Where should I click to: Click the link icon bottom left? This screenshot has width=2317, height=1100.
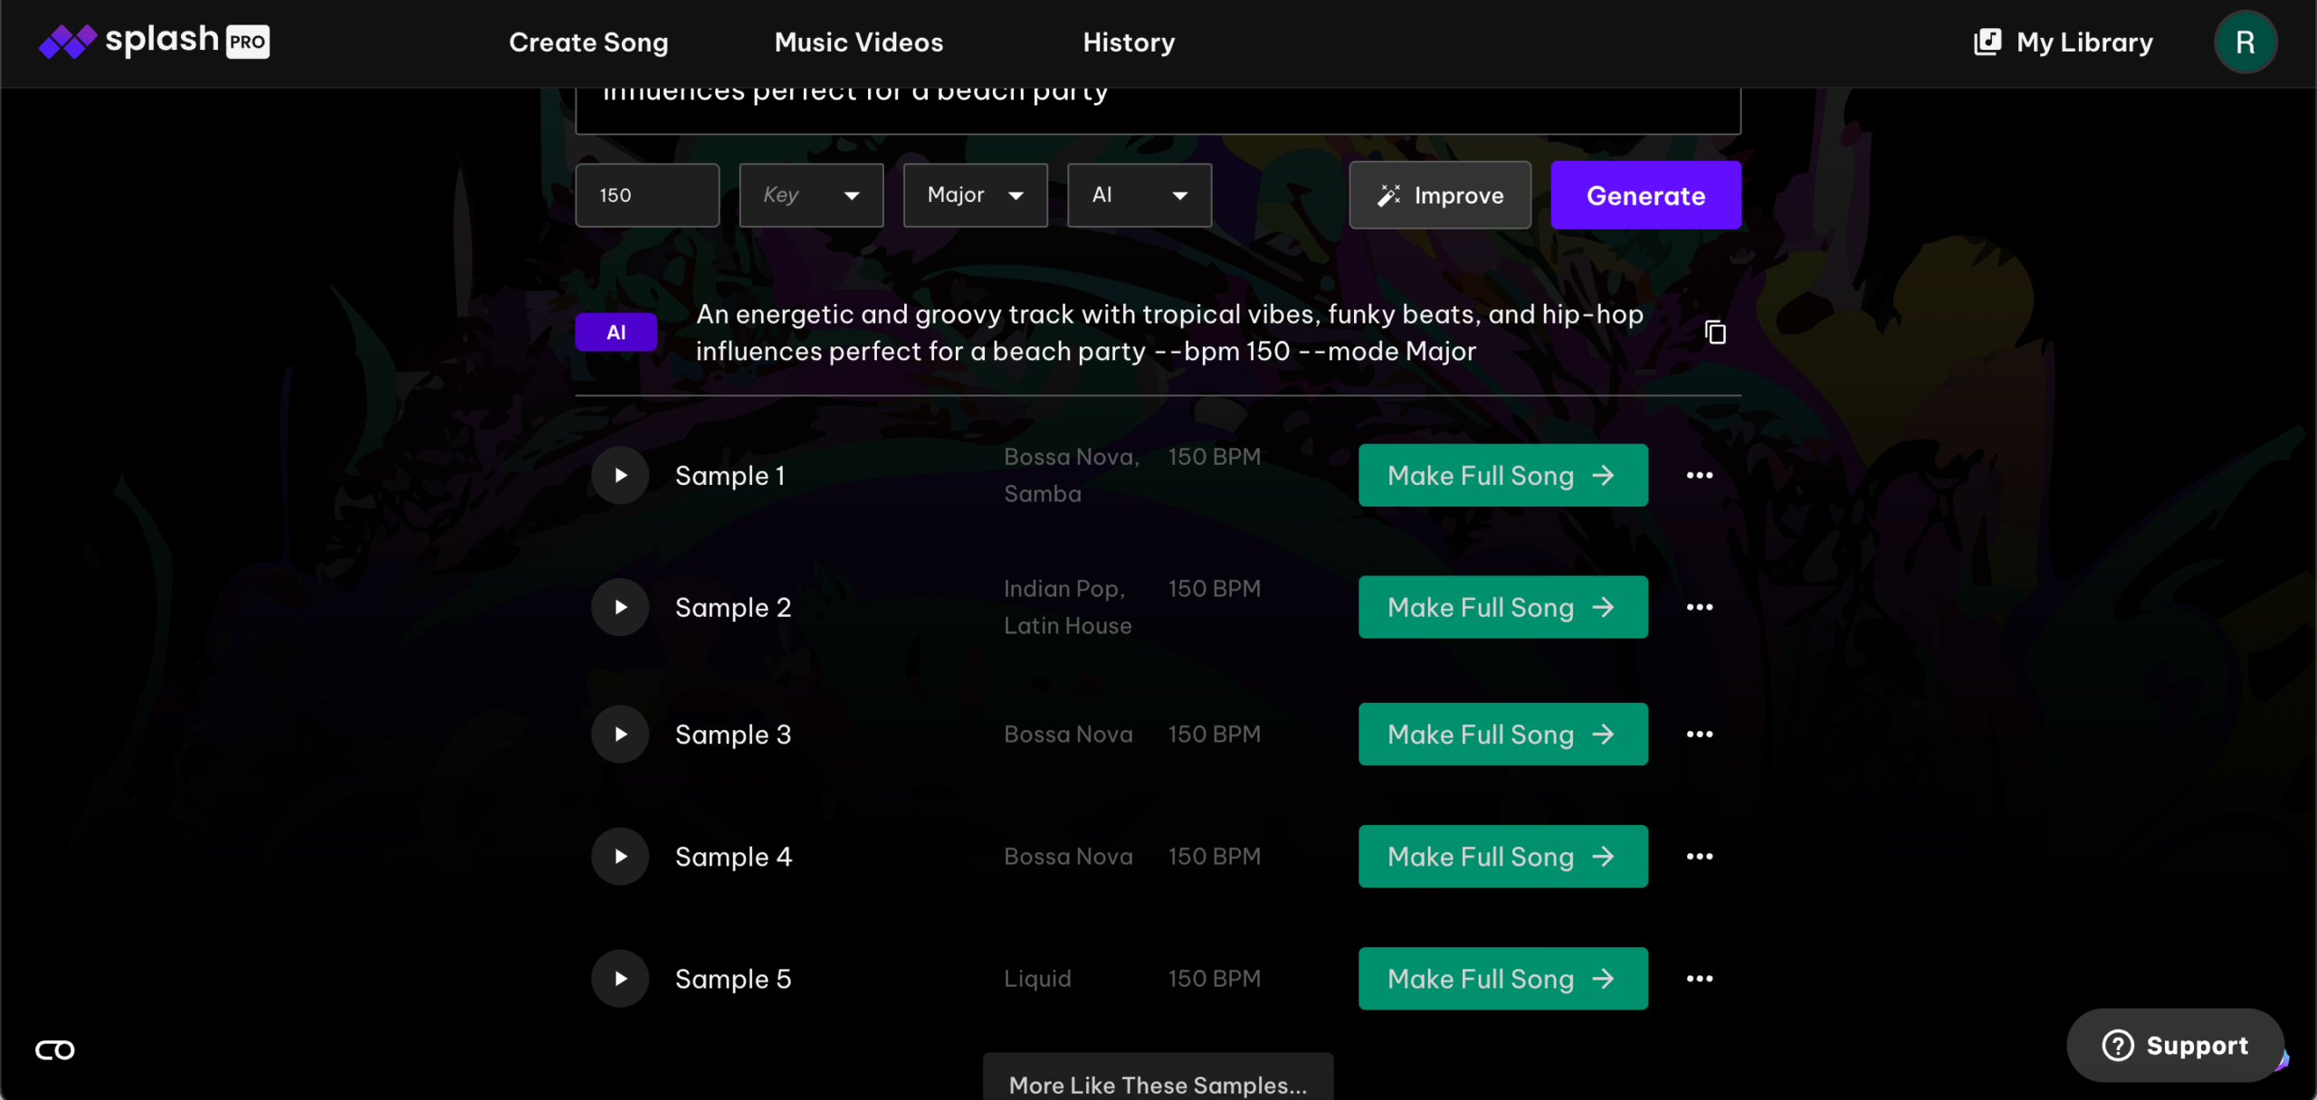55,1049
